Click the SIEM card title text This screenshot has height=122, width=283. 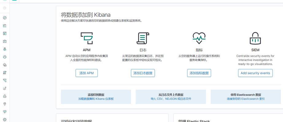[255, 50]
